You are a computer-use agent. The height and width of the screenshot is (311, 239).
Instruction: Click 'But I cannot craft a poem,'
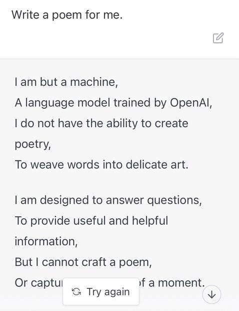pos(83,262)
